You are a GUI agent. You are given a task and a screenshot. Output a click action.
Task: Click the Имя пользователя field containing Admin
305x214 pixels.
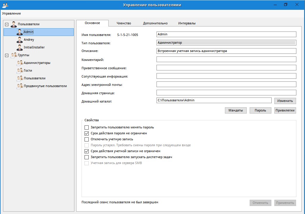(226, 34)
